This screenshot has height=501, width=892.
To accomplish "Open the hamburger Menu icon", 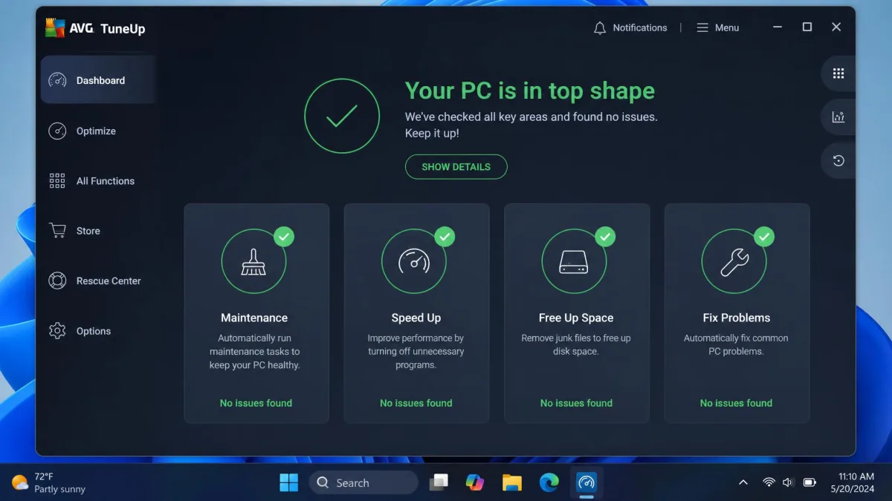I will [702, 27].
